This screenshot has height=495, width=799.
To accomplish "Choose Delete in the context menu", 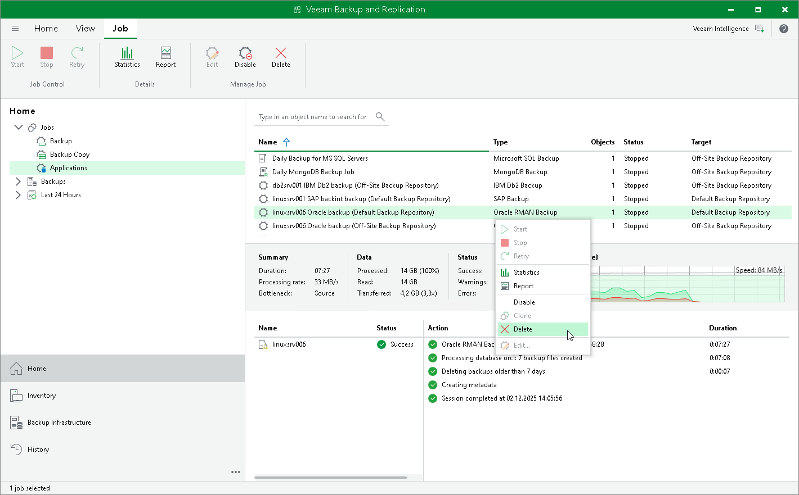I will (x=543, y=329).
